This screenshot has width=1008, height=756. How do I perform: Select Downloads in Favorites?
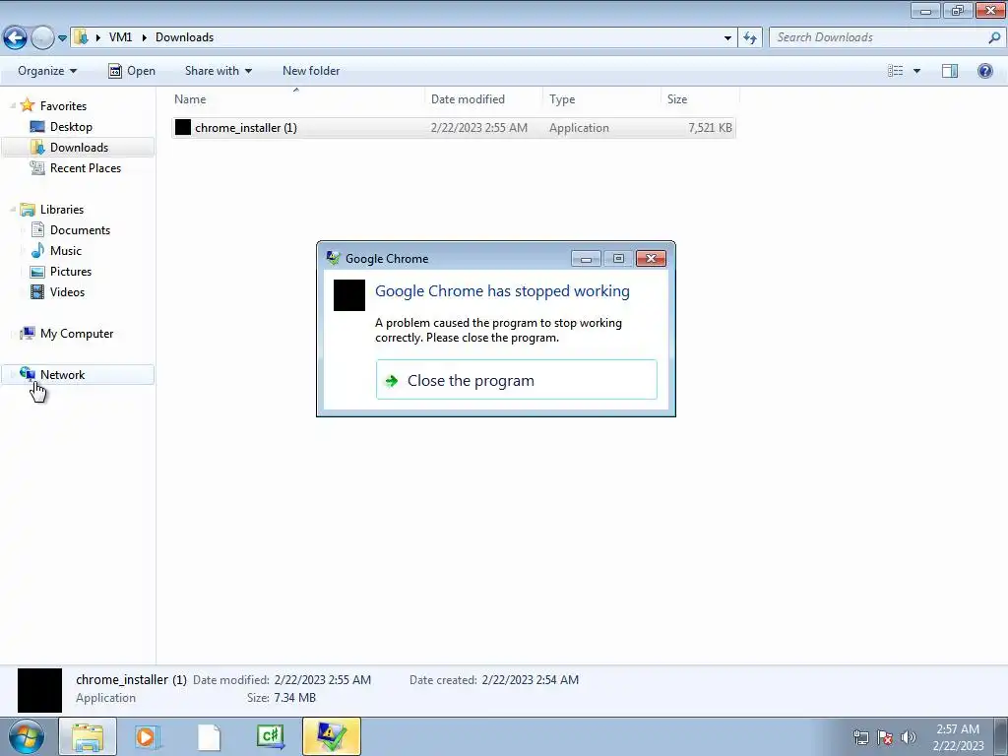79,148
